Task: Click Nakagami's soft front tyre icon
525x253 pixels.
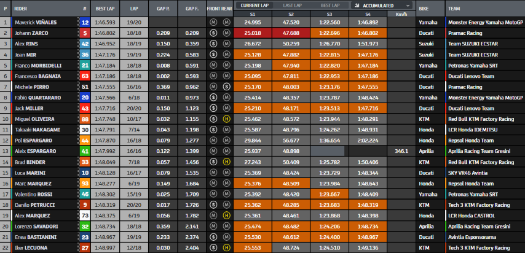Action: click(x=213, y=130)
